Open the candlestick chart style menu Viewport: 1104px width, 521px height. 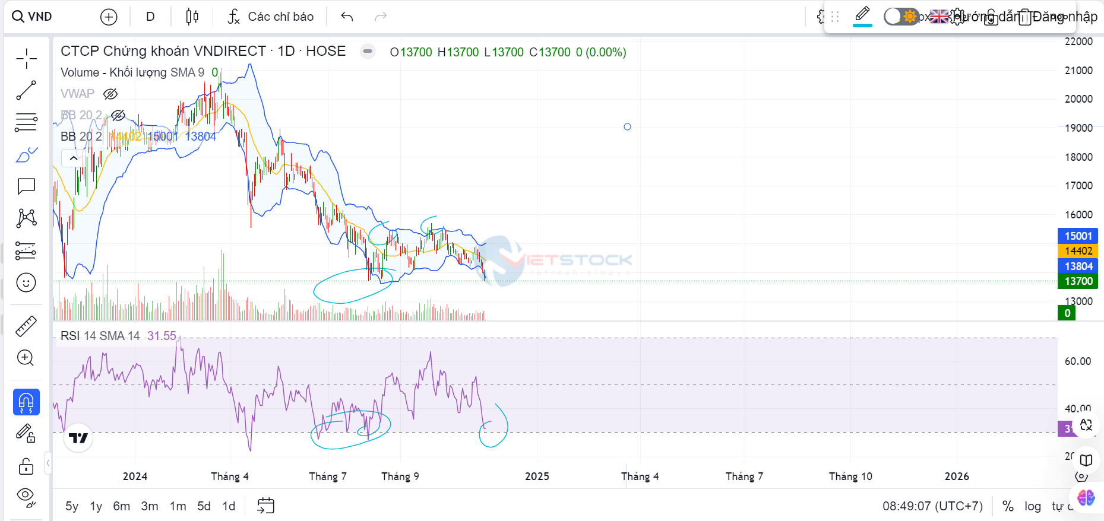tap(192, 17)
